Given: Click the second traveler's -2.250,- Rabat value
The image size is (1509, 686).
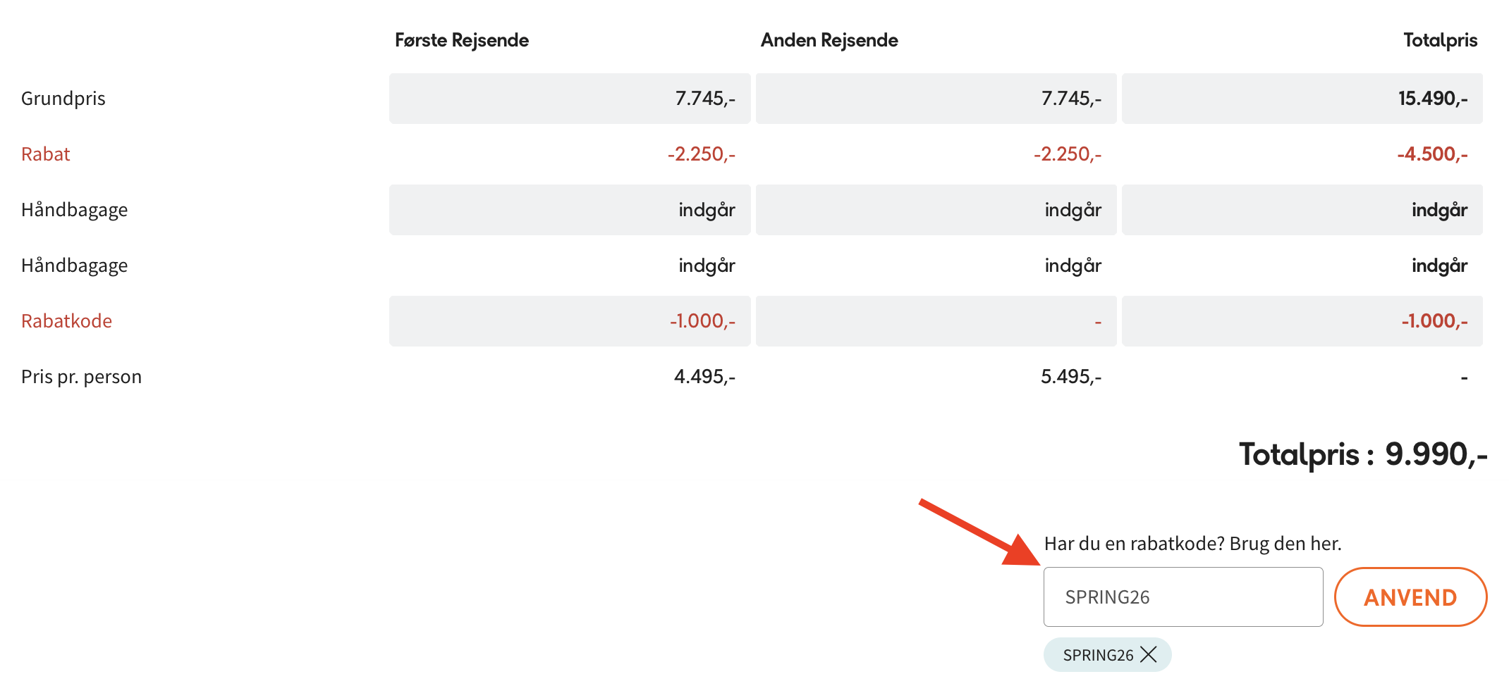Looking at the screenshot, I should point(1068,154).
